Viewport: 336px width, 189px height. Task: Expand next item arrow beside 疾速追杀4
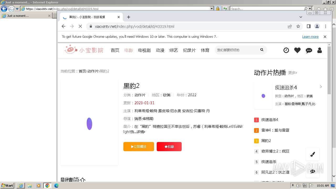(321, 87)
